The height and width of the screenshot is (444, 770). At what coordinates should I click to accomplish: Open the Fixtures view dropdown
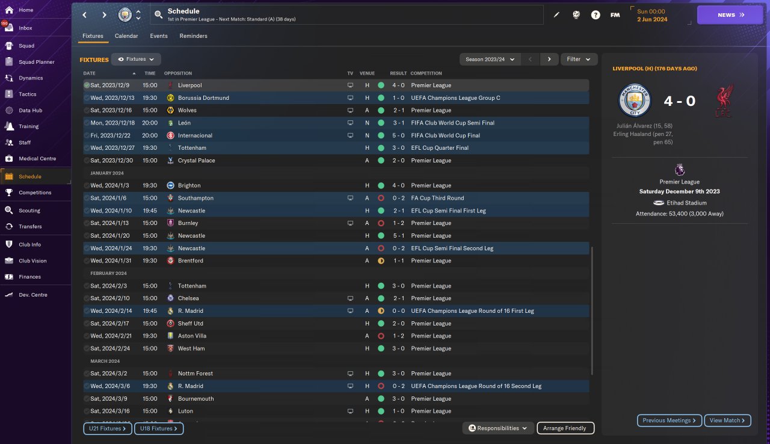136,60
